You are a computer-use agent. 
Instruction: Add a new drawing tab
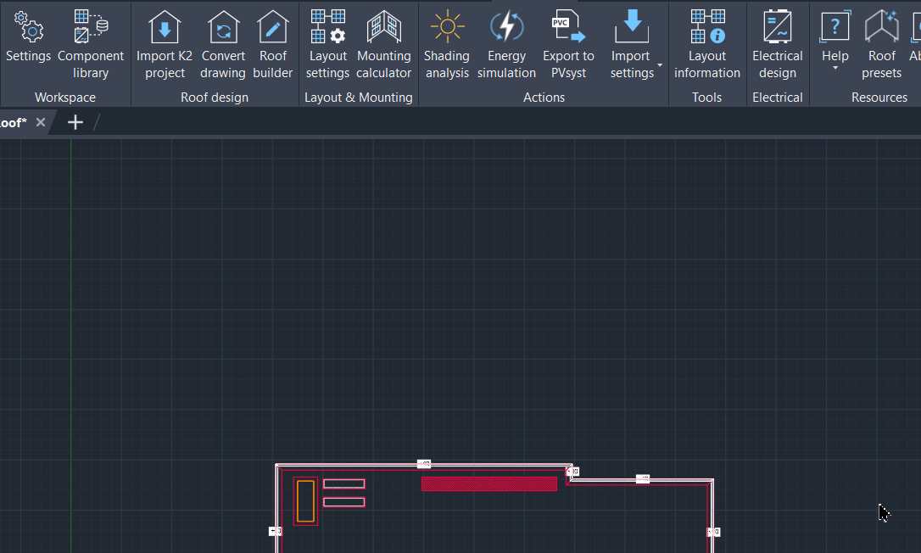click(x=75, y=122)
